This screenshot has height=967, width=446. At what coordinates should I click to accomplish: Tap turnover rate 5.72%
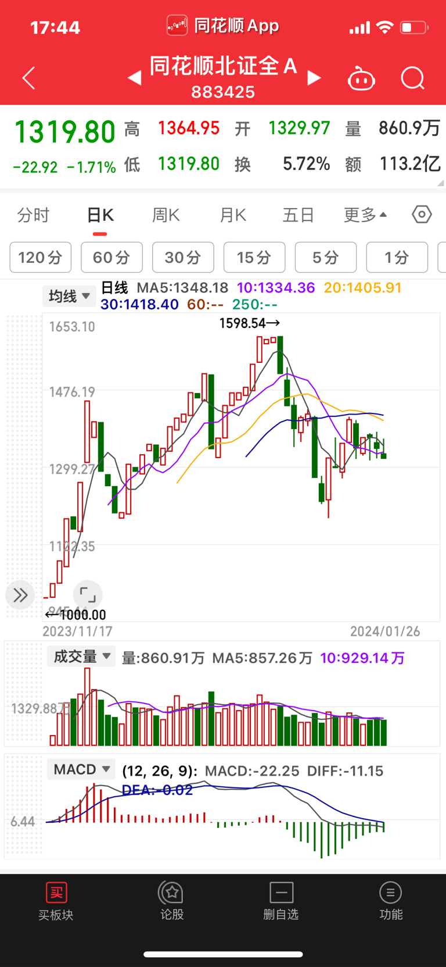pos(306,164)
